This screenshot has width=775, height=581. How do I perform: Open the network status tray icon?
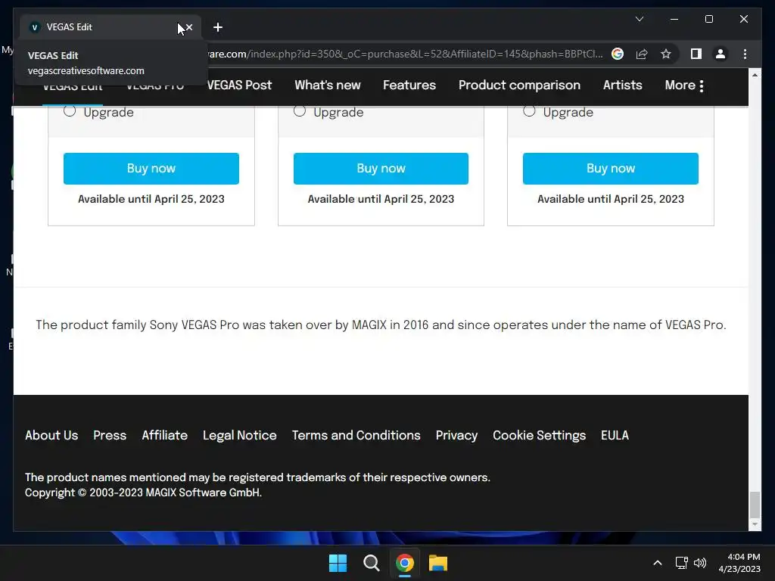(682, 563)
